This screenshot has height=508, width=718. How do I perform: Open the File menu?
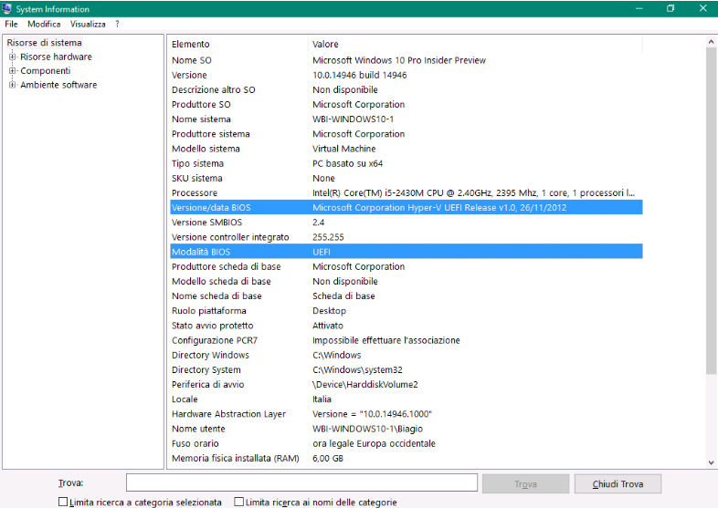(x=12, y=25)
